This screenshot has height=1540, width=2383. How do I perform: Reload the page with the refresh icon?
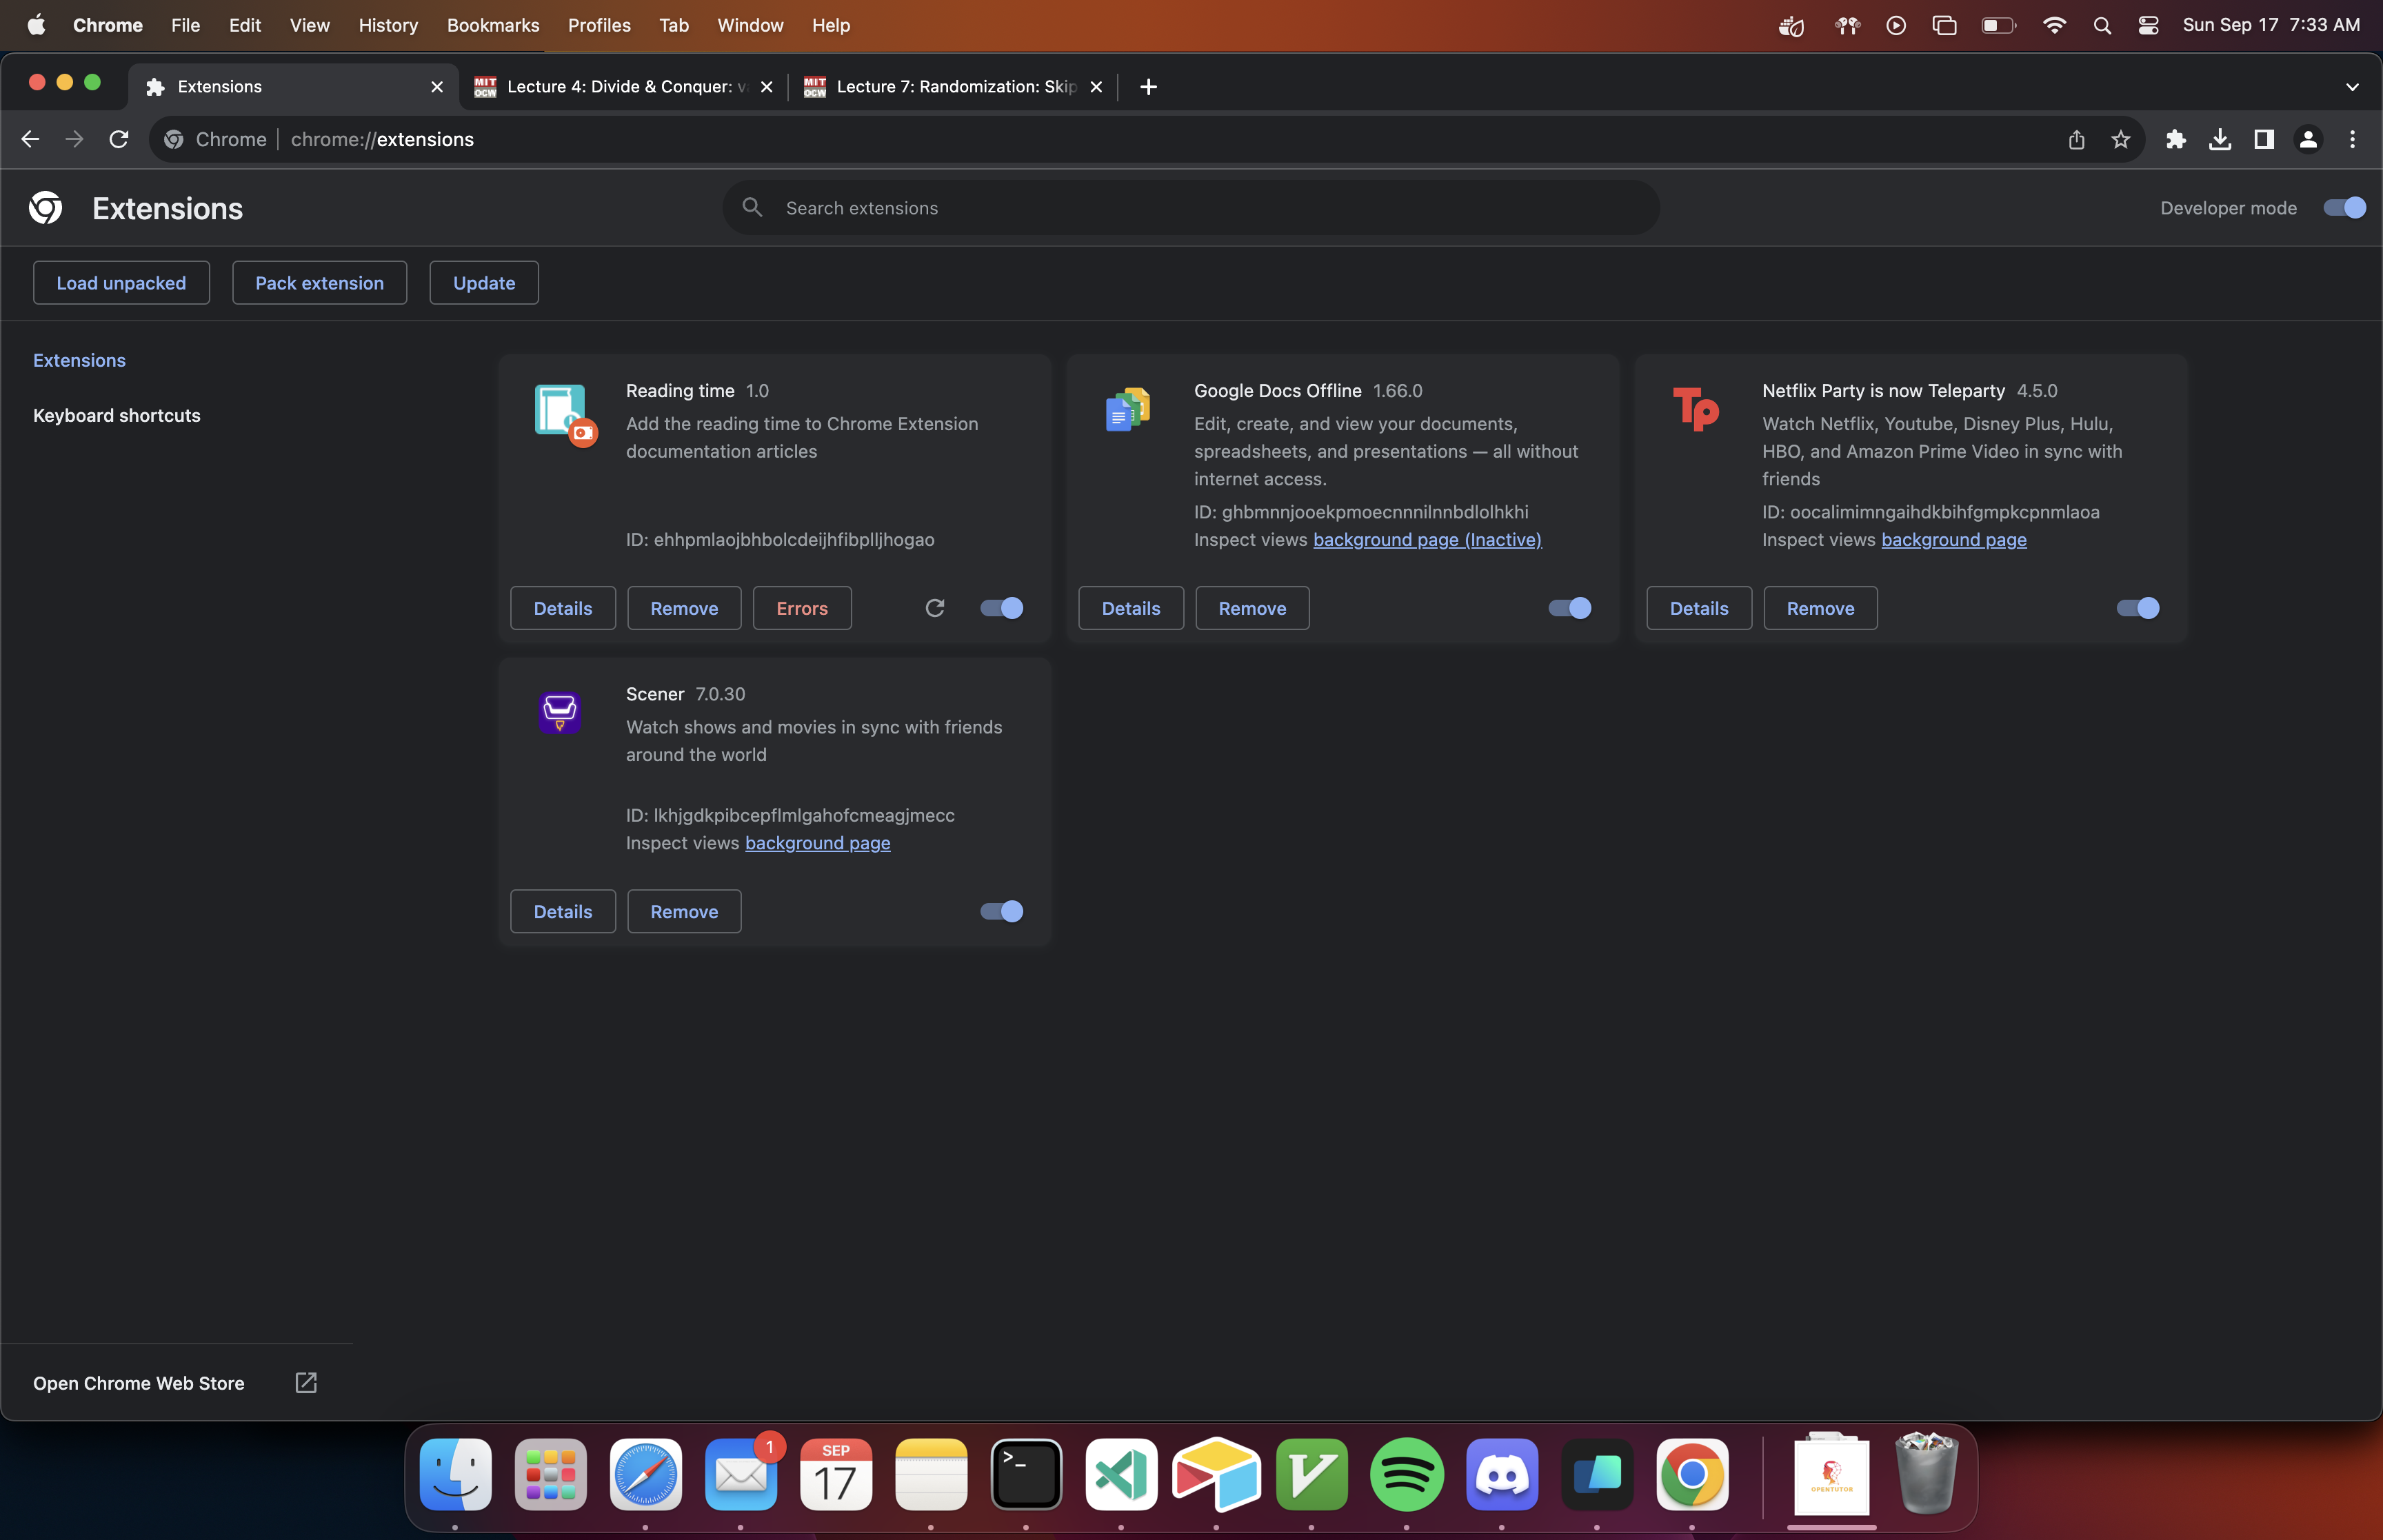(x=119, y=139)
